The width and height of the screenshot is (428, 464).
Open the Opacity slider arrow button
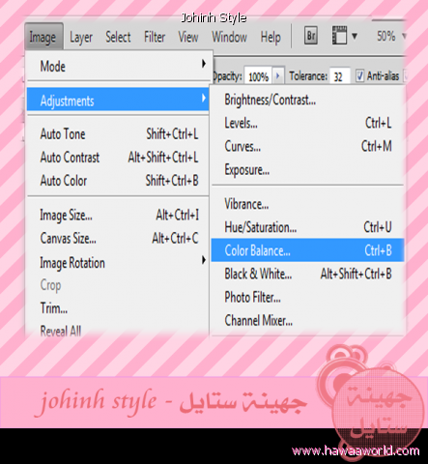(278, 76)
